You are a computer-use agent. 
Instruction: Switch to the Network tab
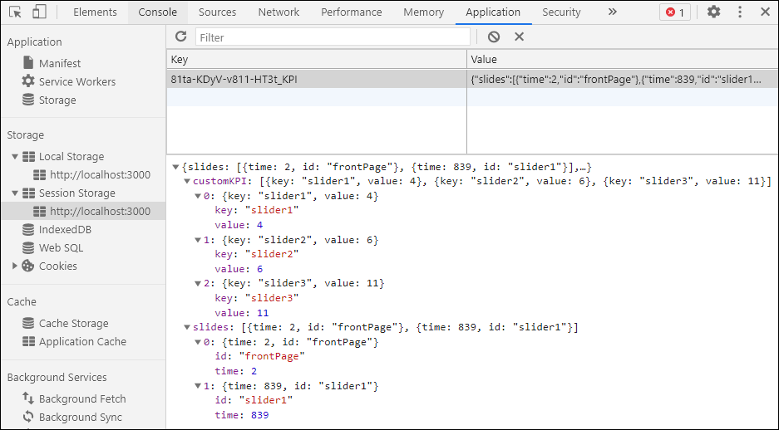click(x=279, y=12)
